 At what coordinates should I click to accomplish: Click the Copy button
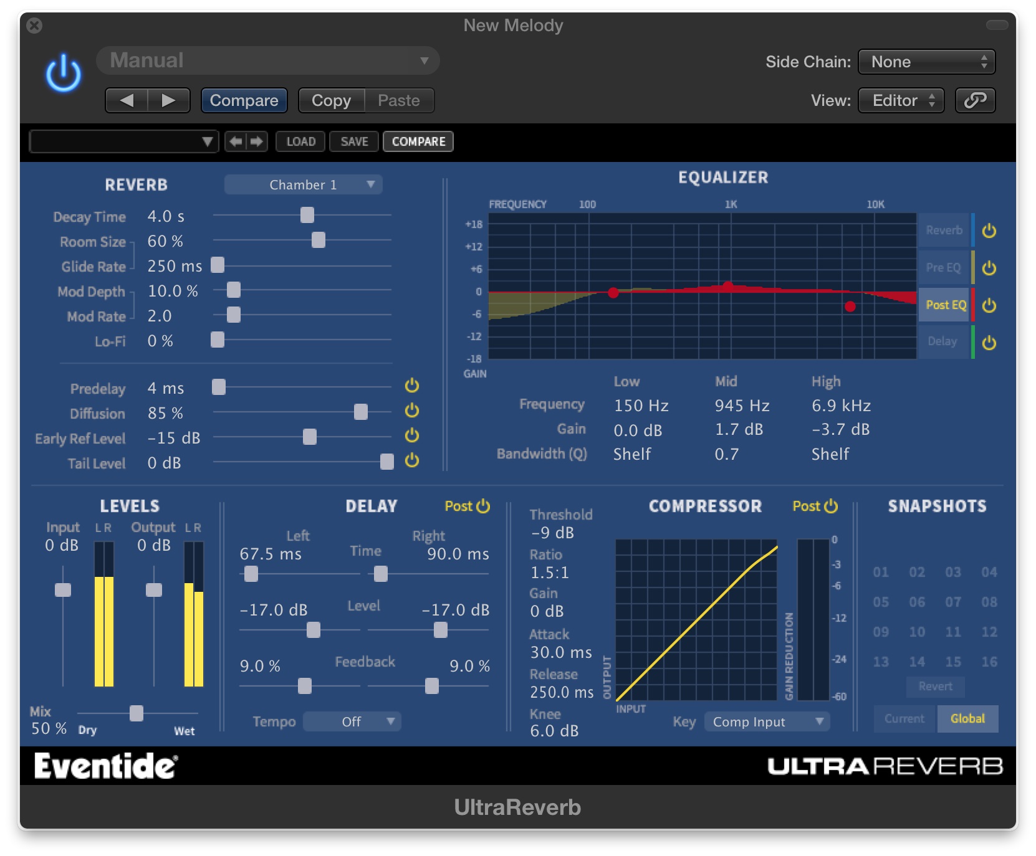tap(331, 100)
